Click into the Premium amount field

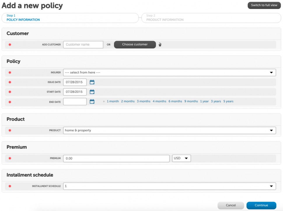click(x=116, y=158)
